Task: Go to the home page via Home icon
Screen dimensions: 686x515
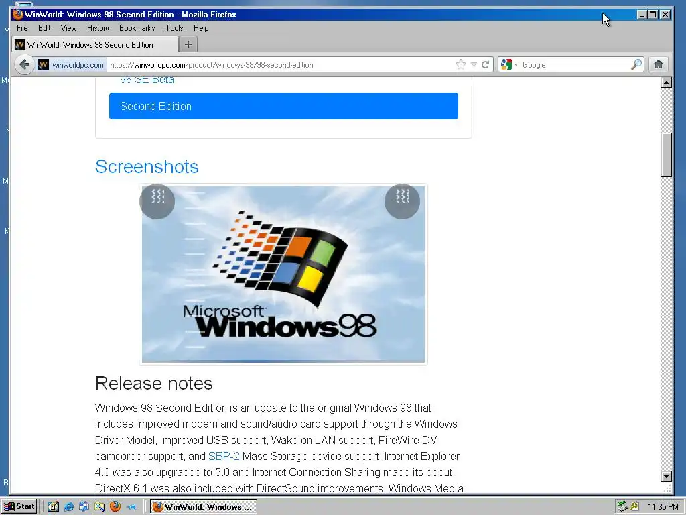Action: 659,65
